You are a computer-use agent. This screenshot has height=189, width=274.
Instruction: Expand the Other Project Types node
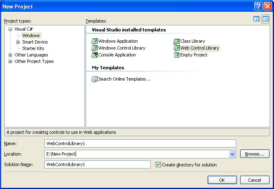(10, 62)
